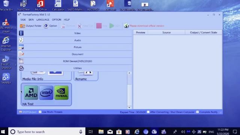240x135 pixels.
Task: Expand the Picture category bar
Action: tap(75, 47)
